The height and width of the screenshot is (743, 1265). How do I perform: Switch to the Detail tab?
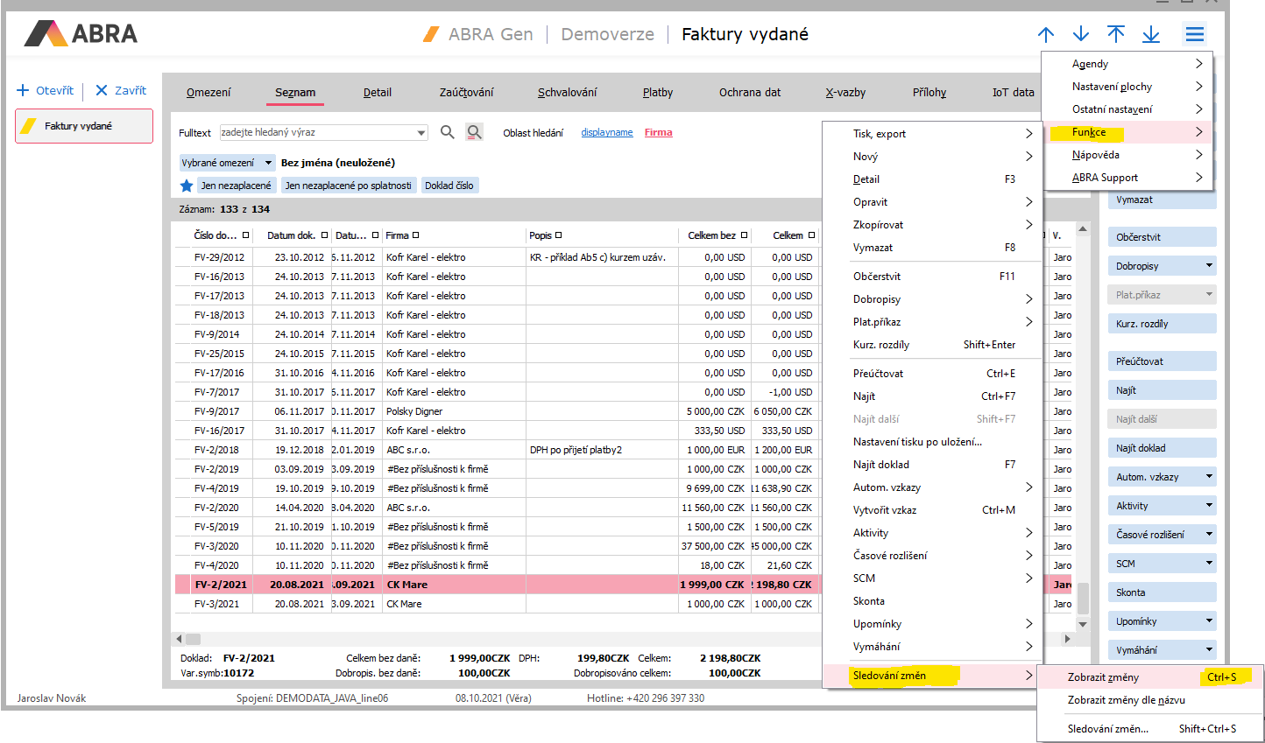tap(378, 93)
